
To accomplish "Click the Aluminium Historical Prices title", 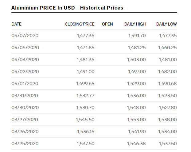I will (67, 8).
